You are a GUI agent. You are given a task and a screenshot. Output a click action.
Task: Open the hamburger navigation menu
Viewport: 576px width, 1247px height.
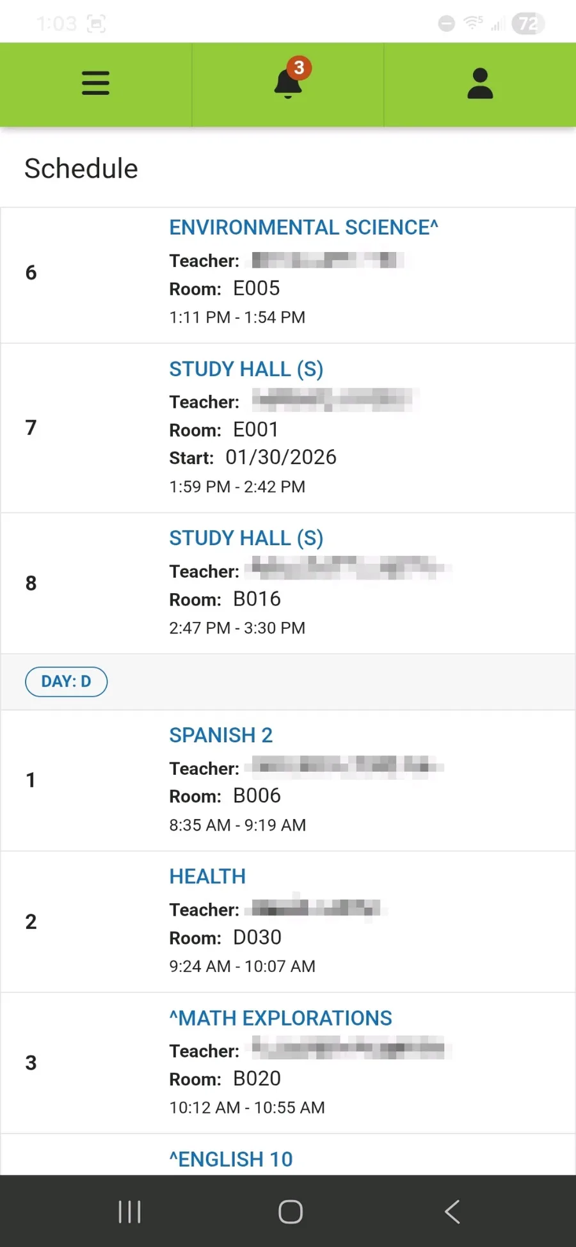pyautogui.click(x=96, y=84)
